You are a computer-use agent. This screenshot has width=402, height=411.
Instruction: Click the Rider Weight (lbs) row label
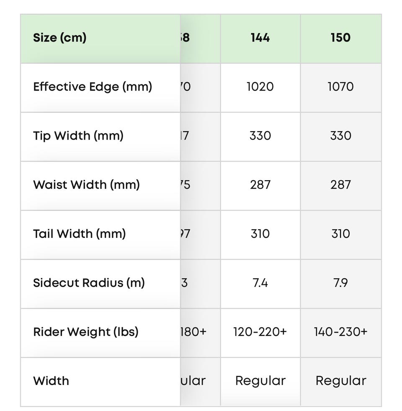[x=86, y=332]
